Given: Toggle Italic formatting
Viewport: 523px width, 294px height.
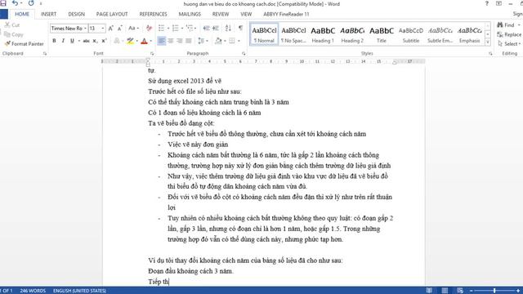Looking at the screenshot, I should [63, 41].
